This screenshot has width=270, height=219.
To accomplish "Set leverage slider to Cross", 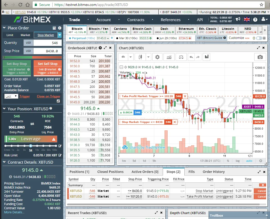I will click(x=5, y=146).
